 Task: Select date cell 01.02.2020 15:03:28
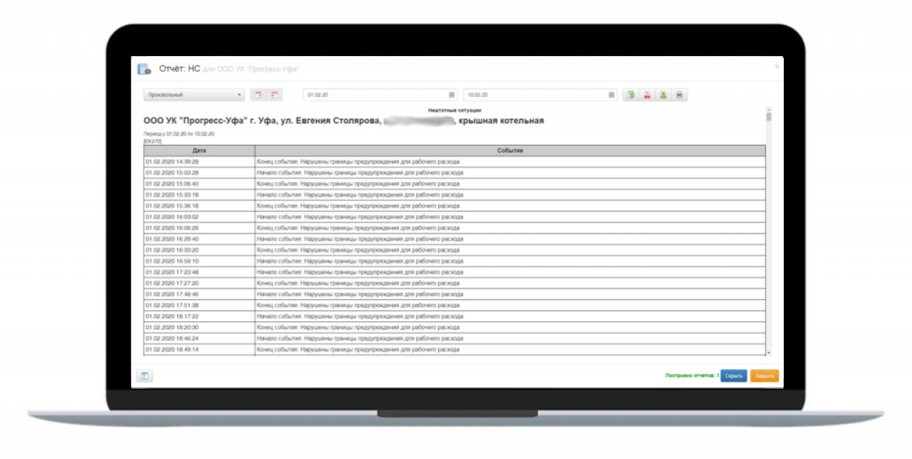[x=199, y=173]
